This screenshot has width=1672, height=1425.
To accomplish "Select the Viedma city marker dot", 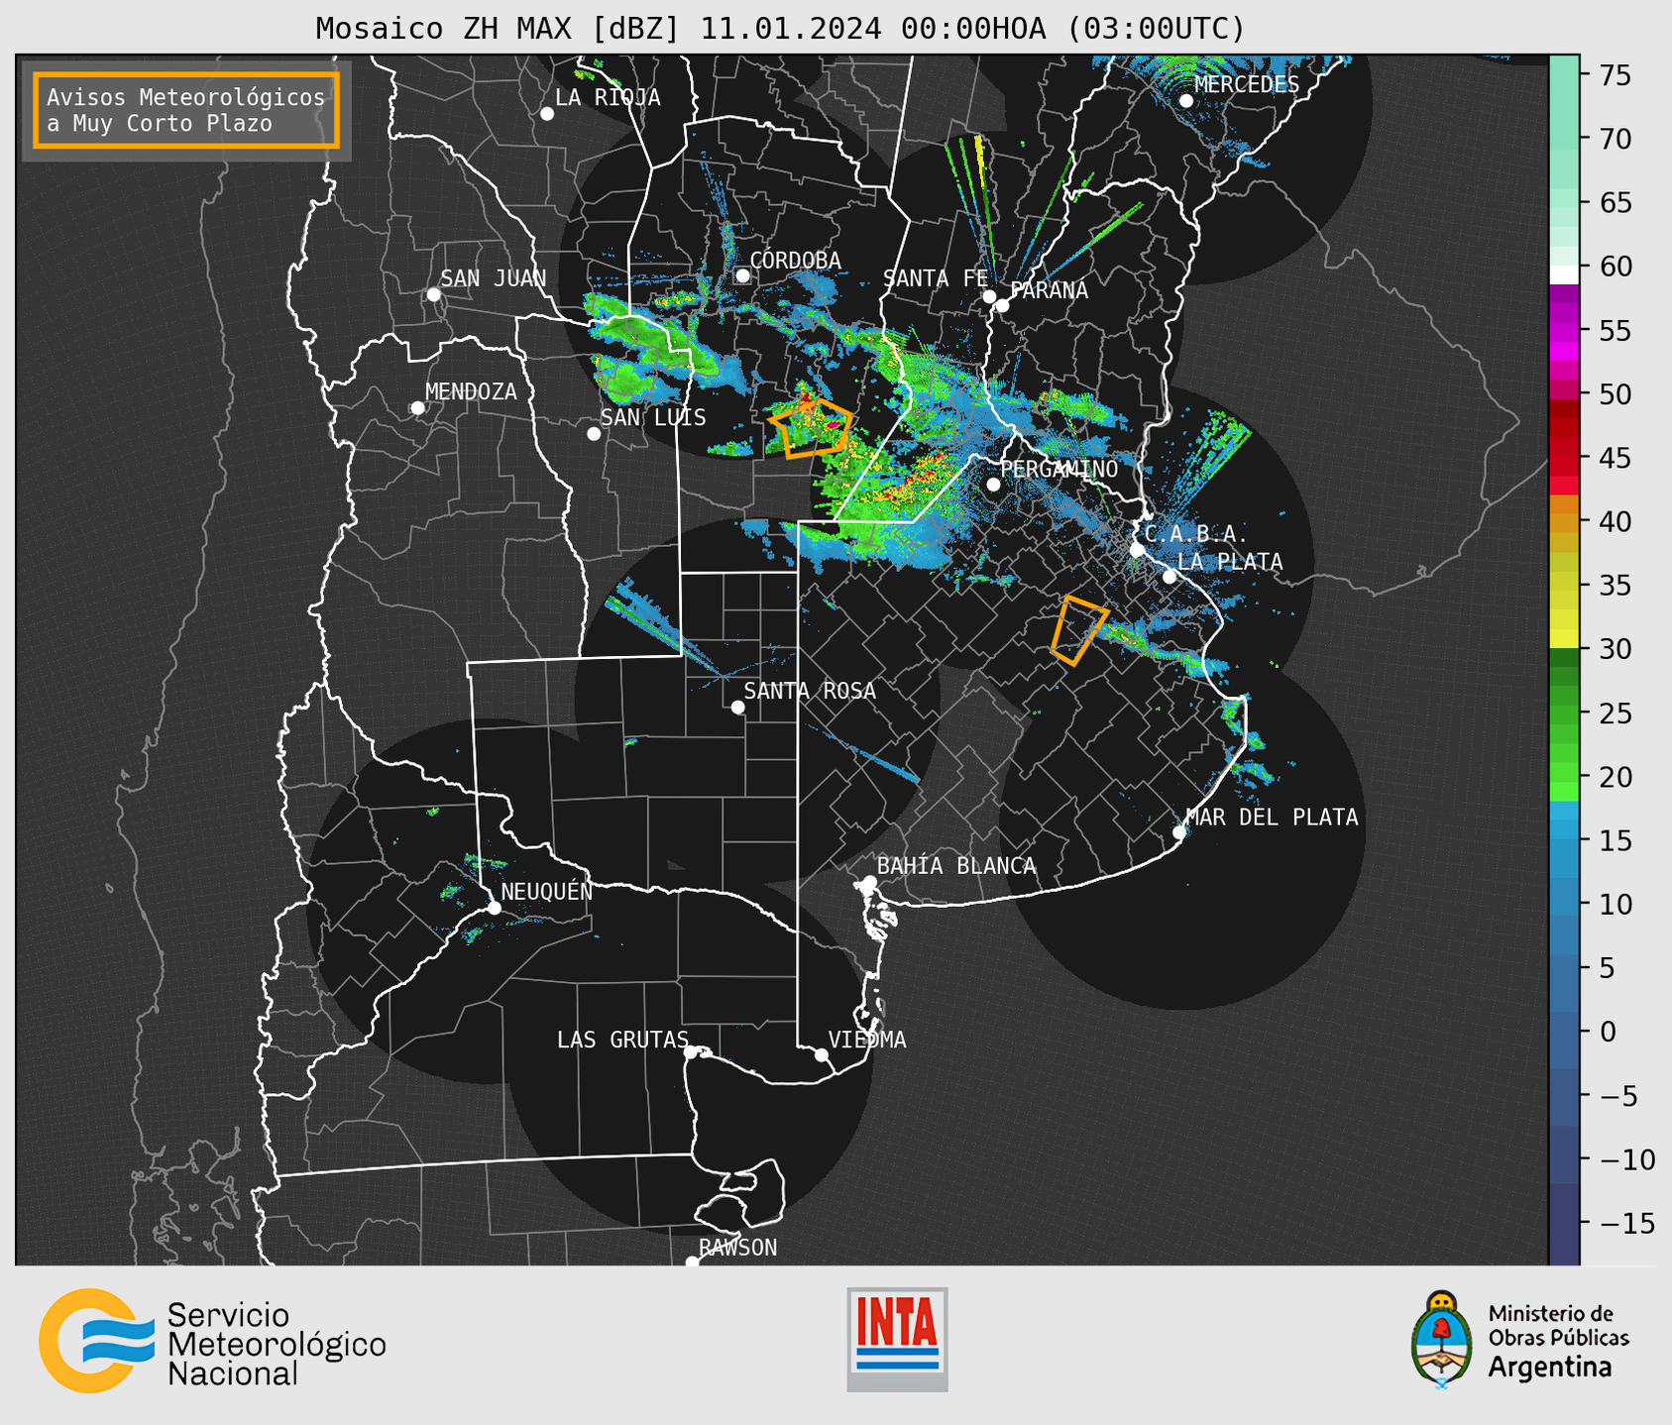I will 821,1054.
